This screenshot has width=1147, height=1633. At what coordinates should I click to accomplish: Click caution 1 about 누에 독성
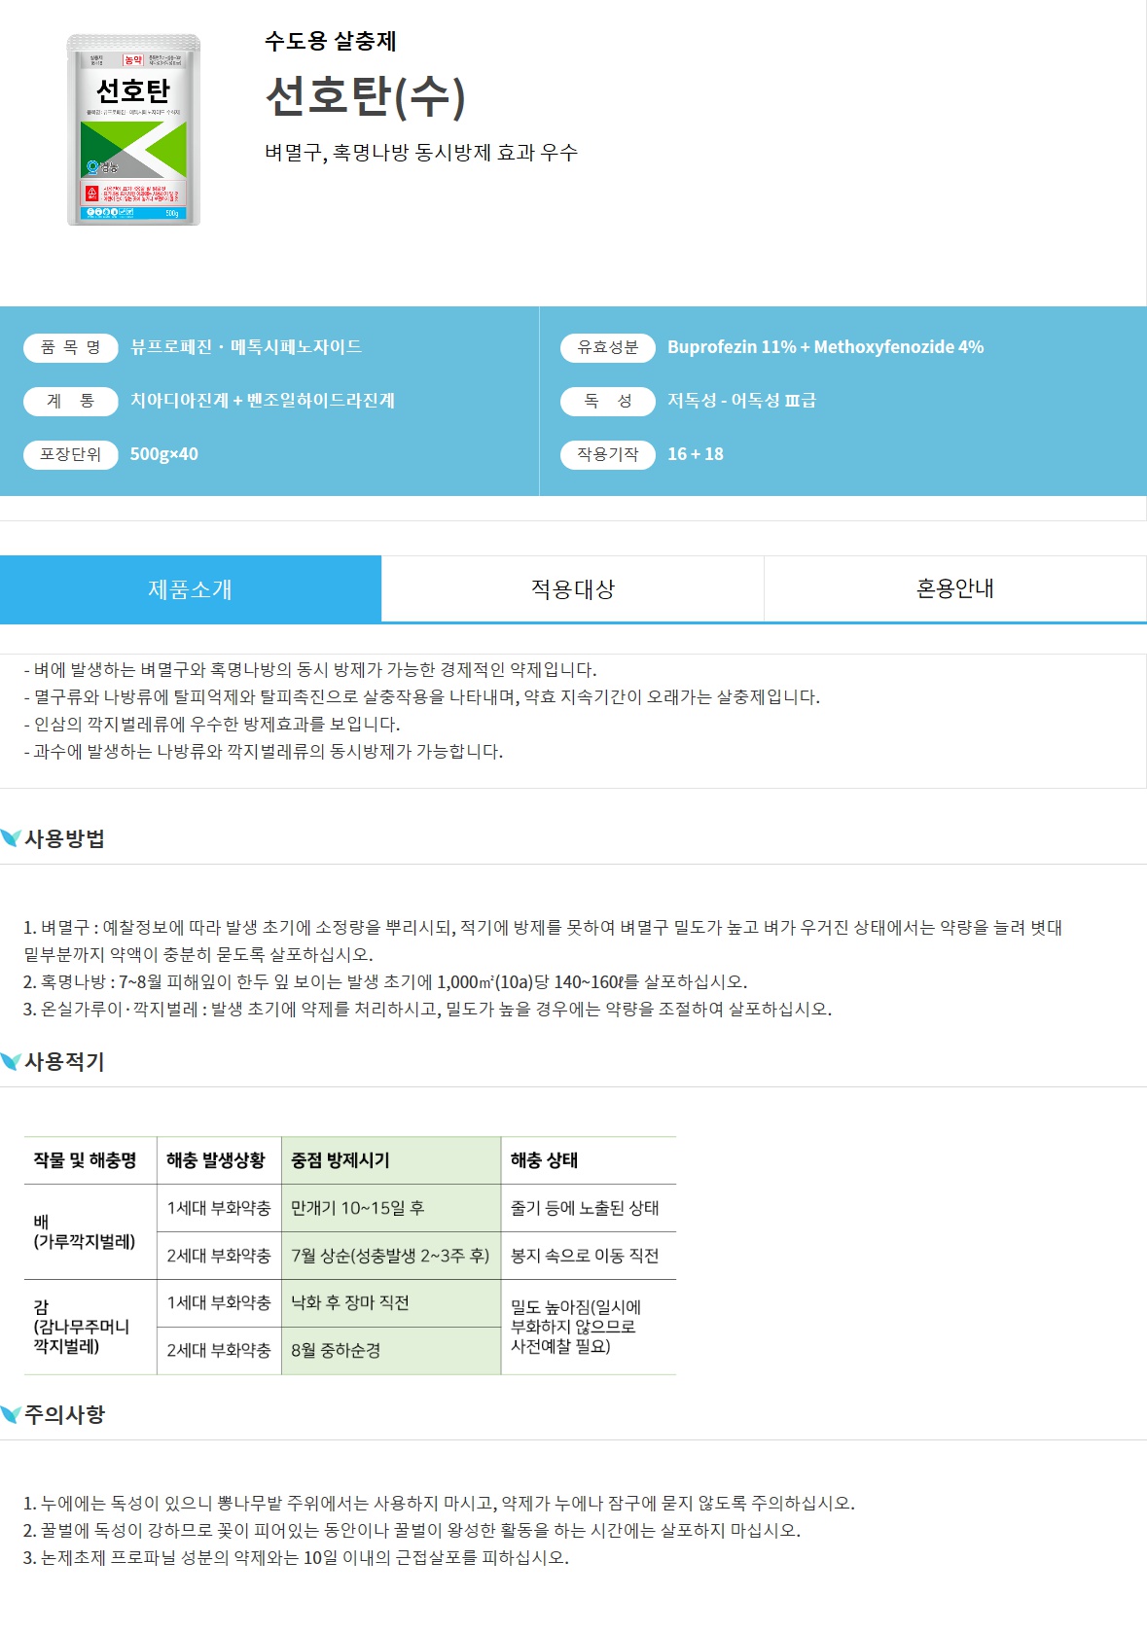tap(440, 1504)
